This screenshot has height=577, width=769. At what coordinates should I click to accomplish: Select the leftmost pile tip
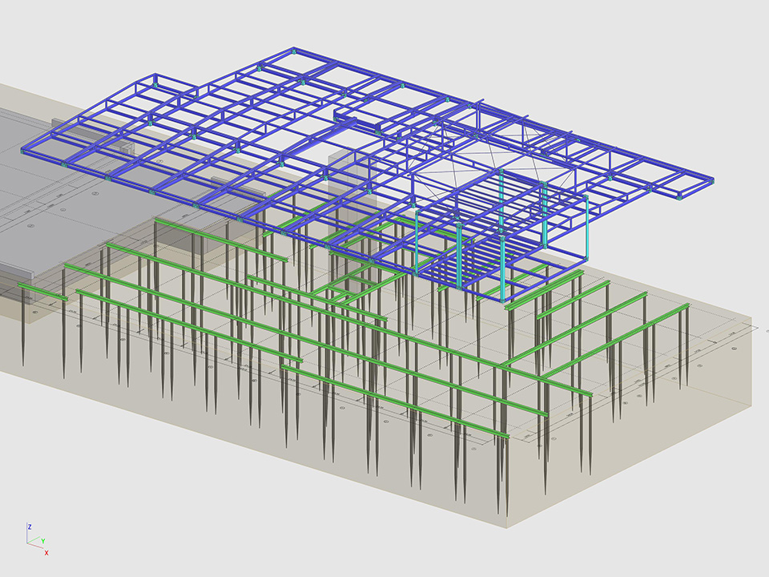point(22,363)
